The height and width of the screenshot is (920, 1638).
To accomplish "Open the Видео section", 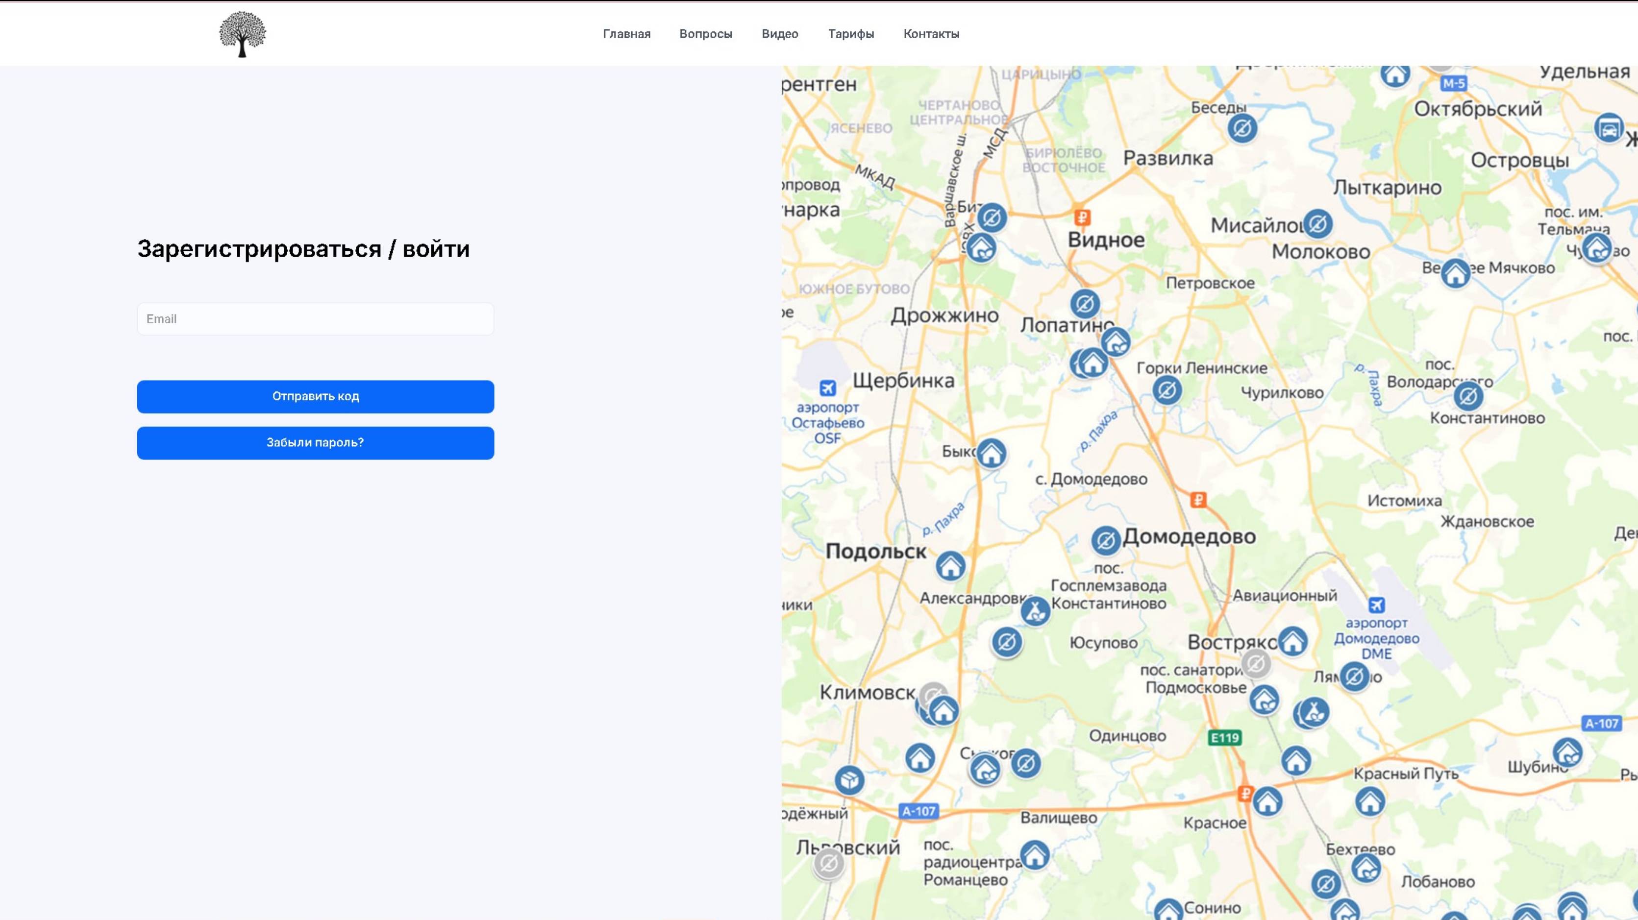I will tap(780, 34).
